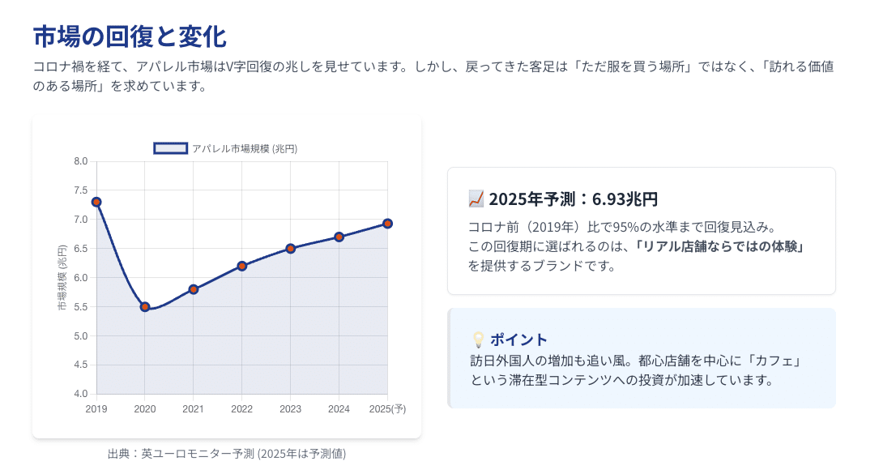Select the 2023 data point marker
Viewport: 896px width, 474px height.
pyautogui.click(x=291, y=248)
